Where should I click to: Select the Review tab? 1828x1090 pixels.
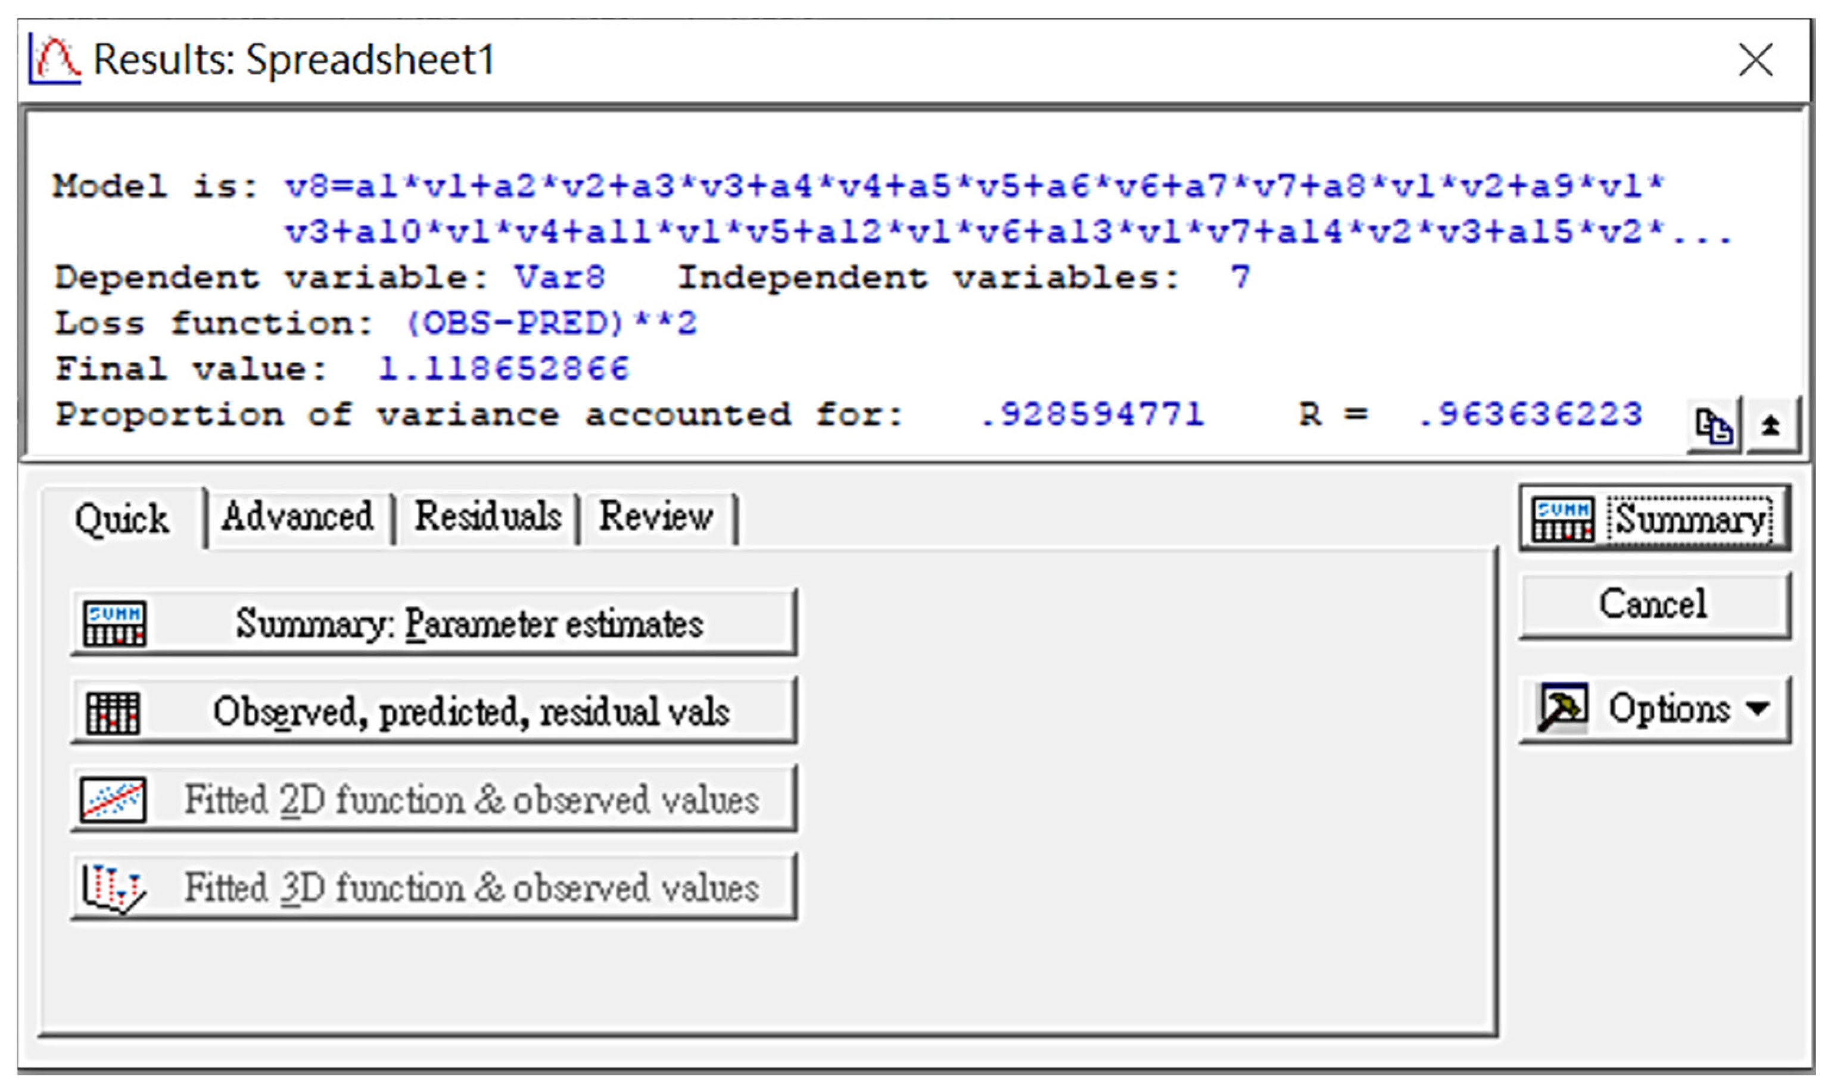pos(655,516)
